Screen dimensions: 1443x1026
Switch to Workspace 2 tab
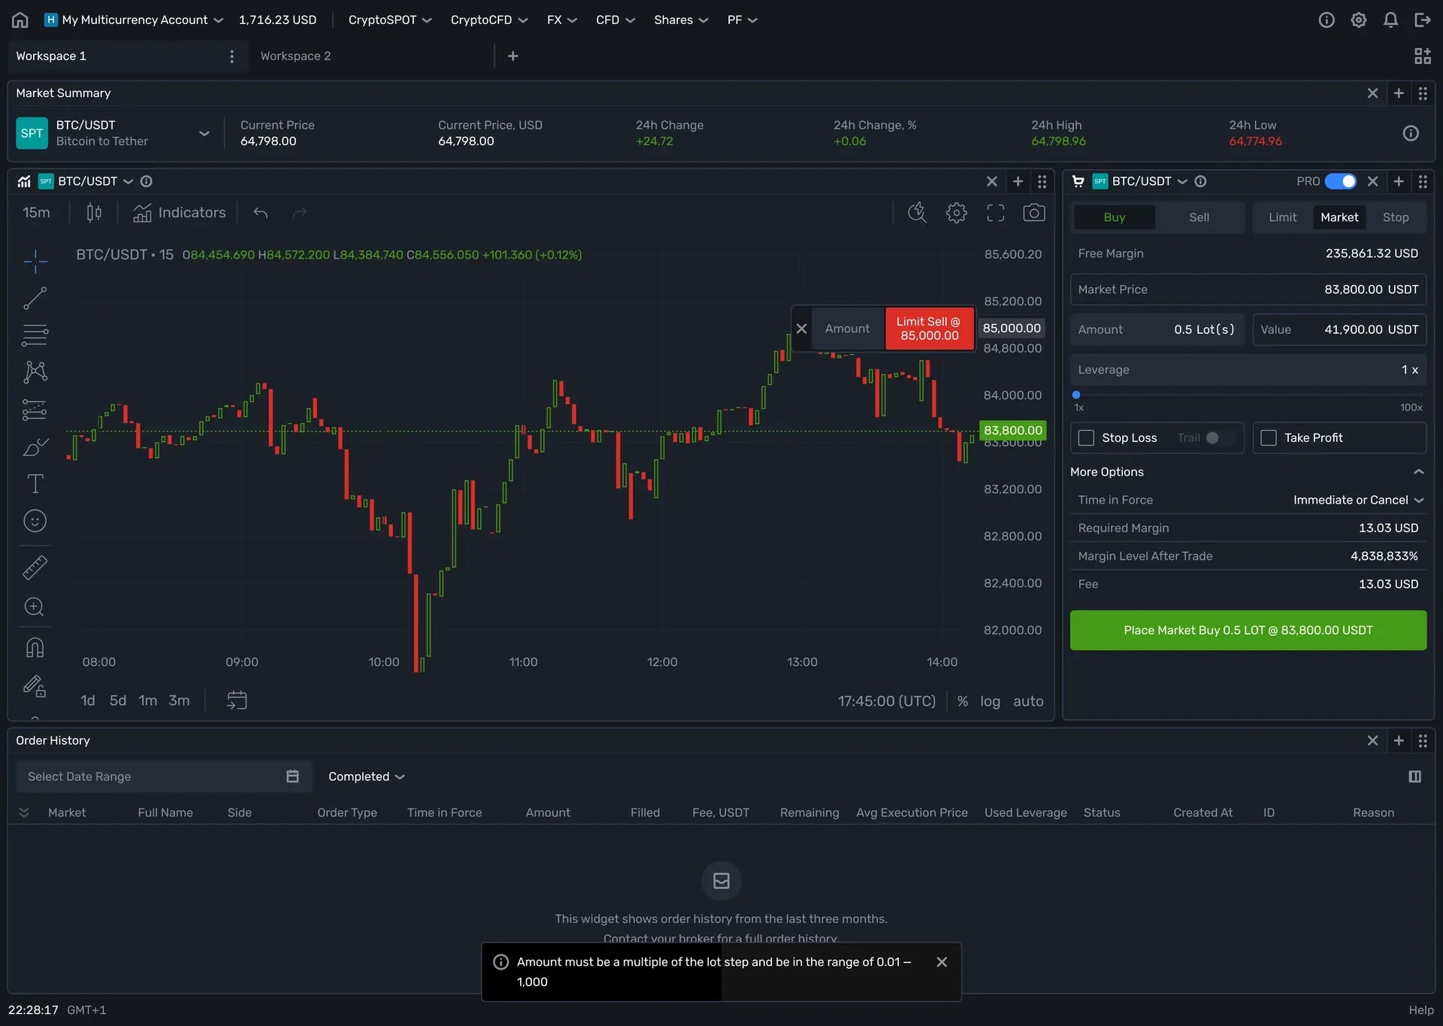(x=295, y=56)
